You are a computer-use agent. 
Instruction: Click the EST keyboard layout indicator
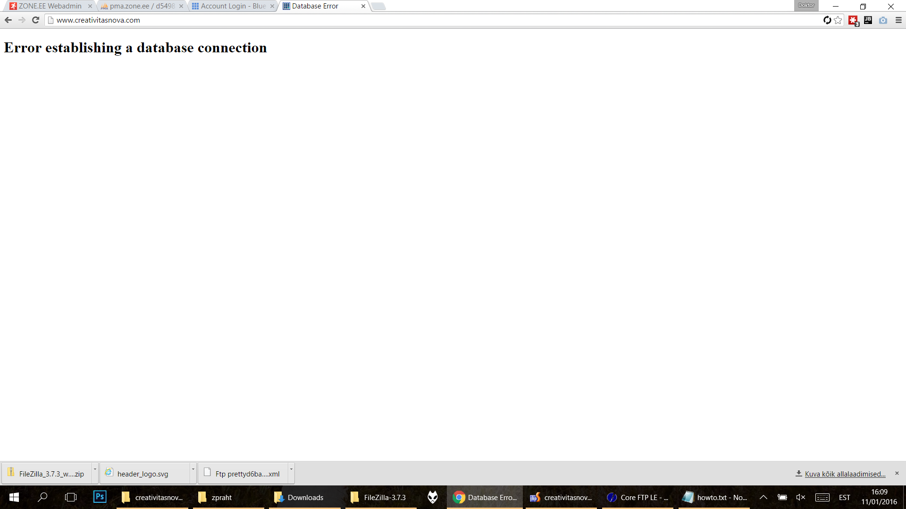click(845, 497)
